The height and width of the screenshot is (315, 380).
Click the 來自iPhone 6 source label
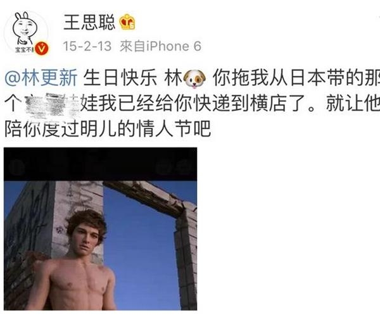[x=160, y=46]
